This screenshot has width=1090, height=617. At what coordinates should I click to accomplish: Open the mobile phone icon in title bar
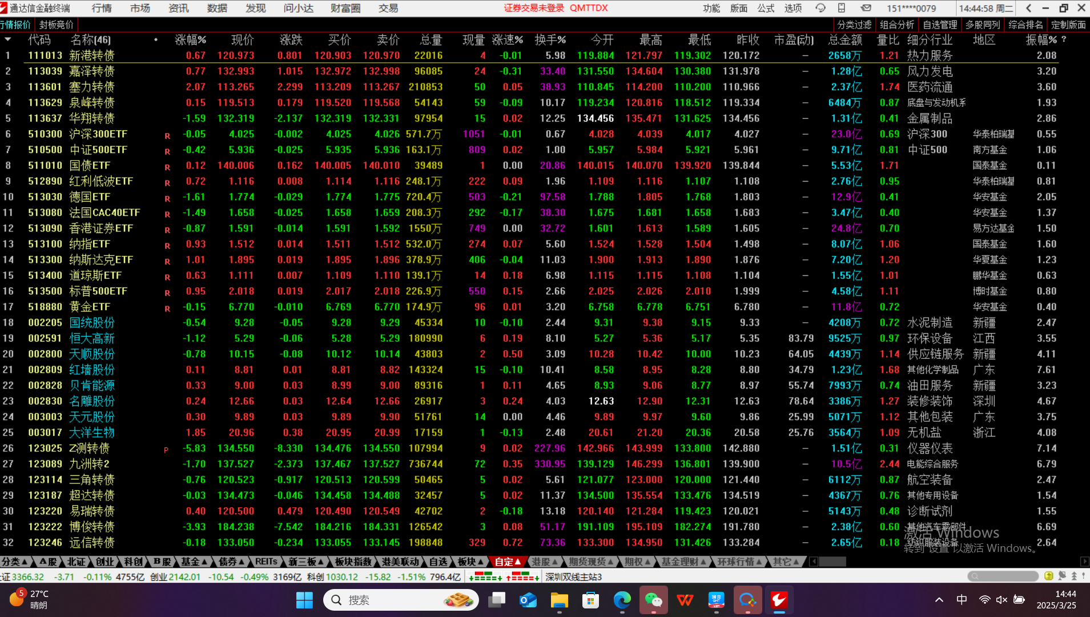842,8
